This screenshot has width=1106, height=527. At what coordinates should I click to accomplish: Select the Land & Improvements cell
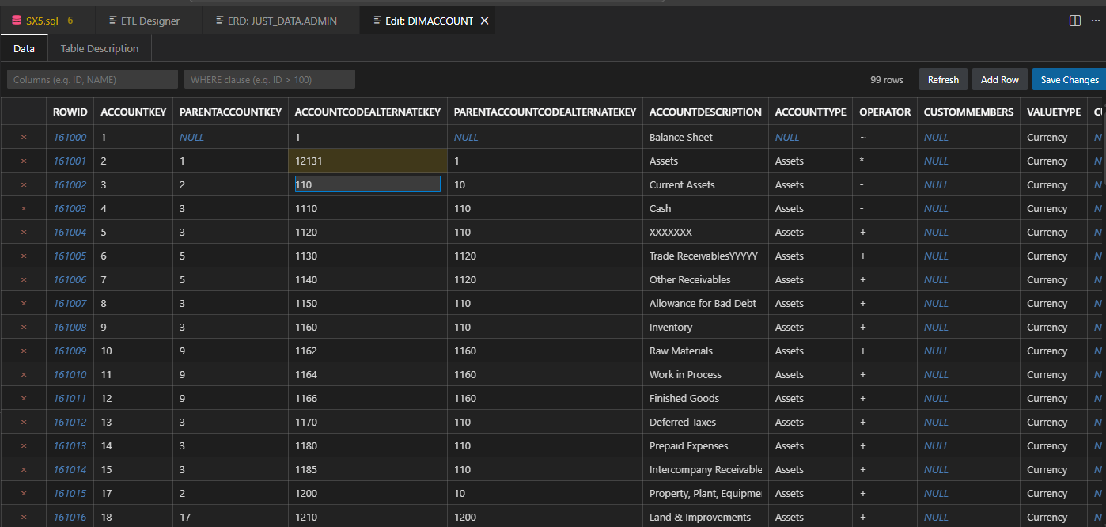(706, 517)
